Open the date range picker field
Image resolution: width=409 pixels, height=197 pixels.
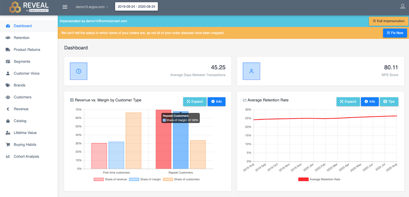137,7
